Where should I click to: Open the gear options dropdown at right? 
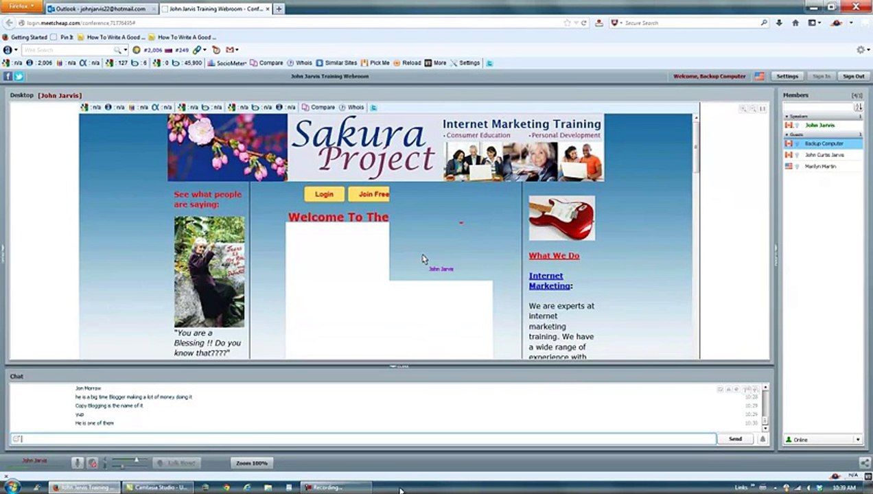[862, 50]
